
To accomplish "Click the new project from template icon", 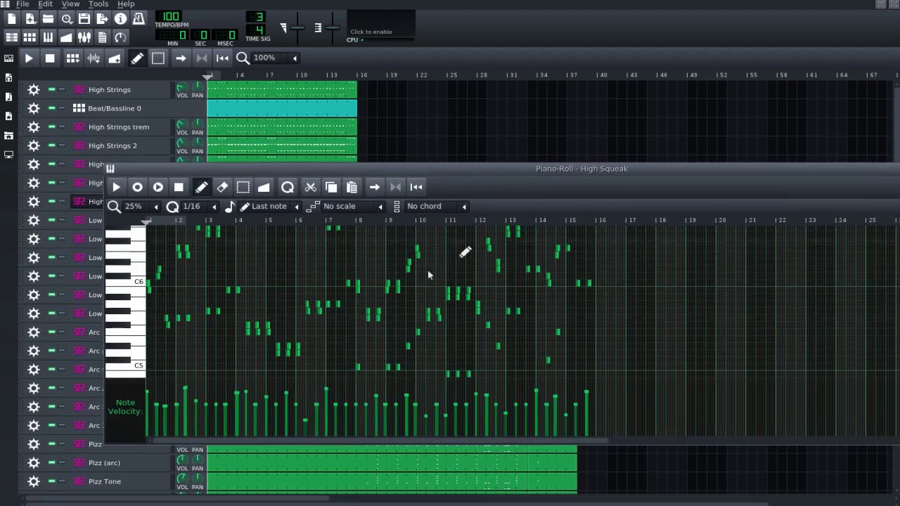I will (30, 19).
